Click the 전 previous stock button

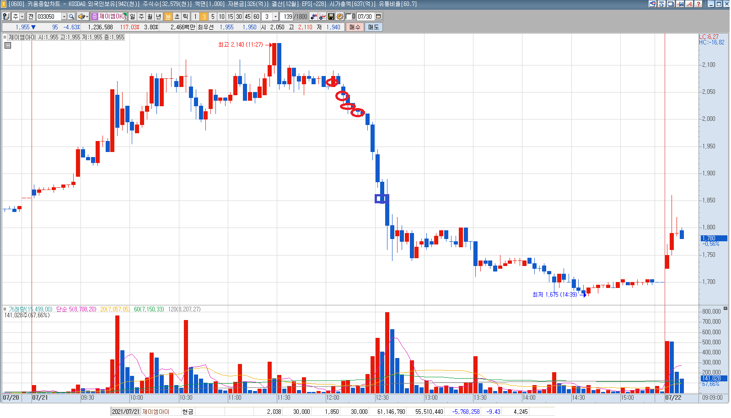pyautogui.click(x=31, y=16)
